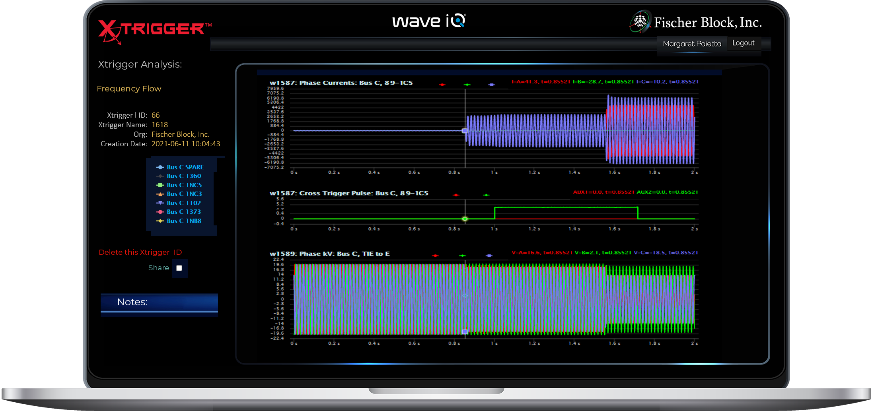Enable the Share checkbox
872x411 pixels.
coord(179,268)
